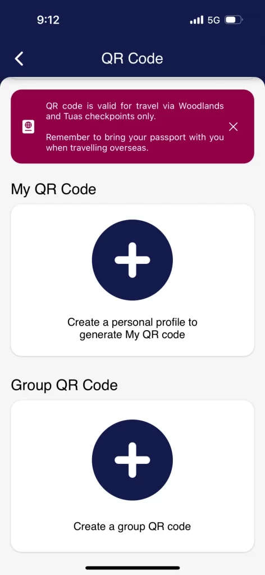Tap the back arrow in header
The image size is (265, 575).
coord(19,58)
